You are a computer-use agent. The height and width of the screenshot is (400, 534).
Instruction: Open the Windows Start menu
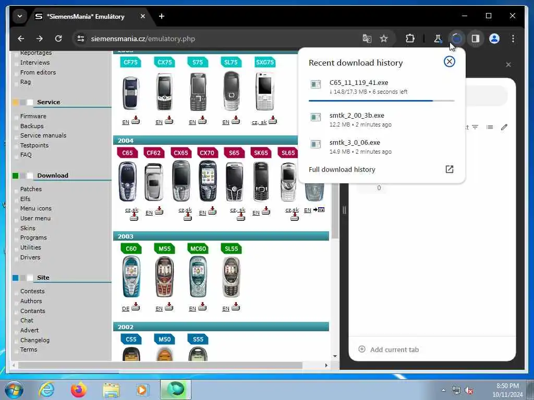pos(14,390)
